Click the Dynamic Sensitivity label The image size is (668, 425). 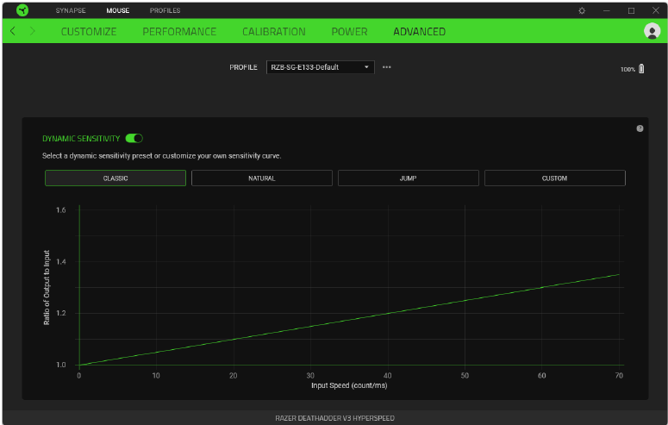click(x=81, y=139)
